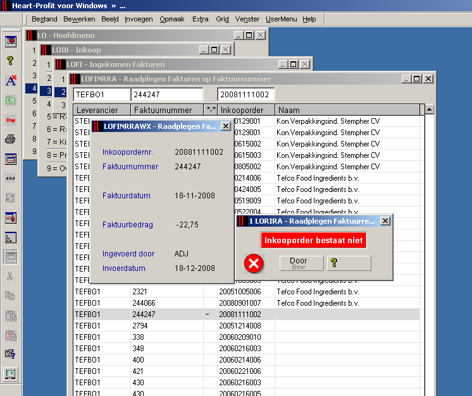
Task: Open the Venster menu
Action: point(247,19)
